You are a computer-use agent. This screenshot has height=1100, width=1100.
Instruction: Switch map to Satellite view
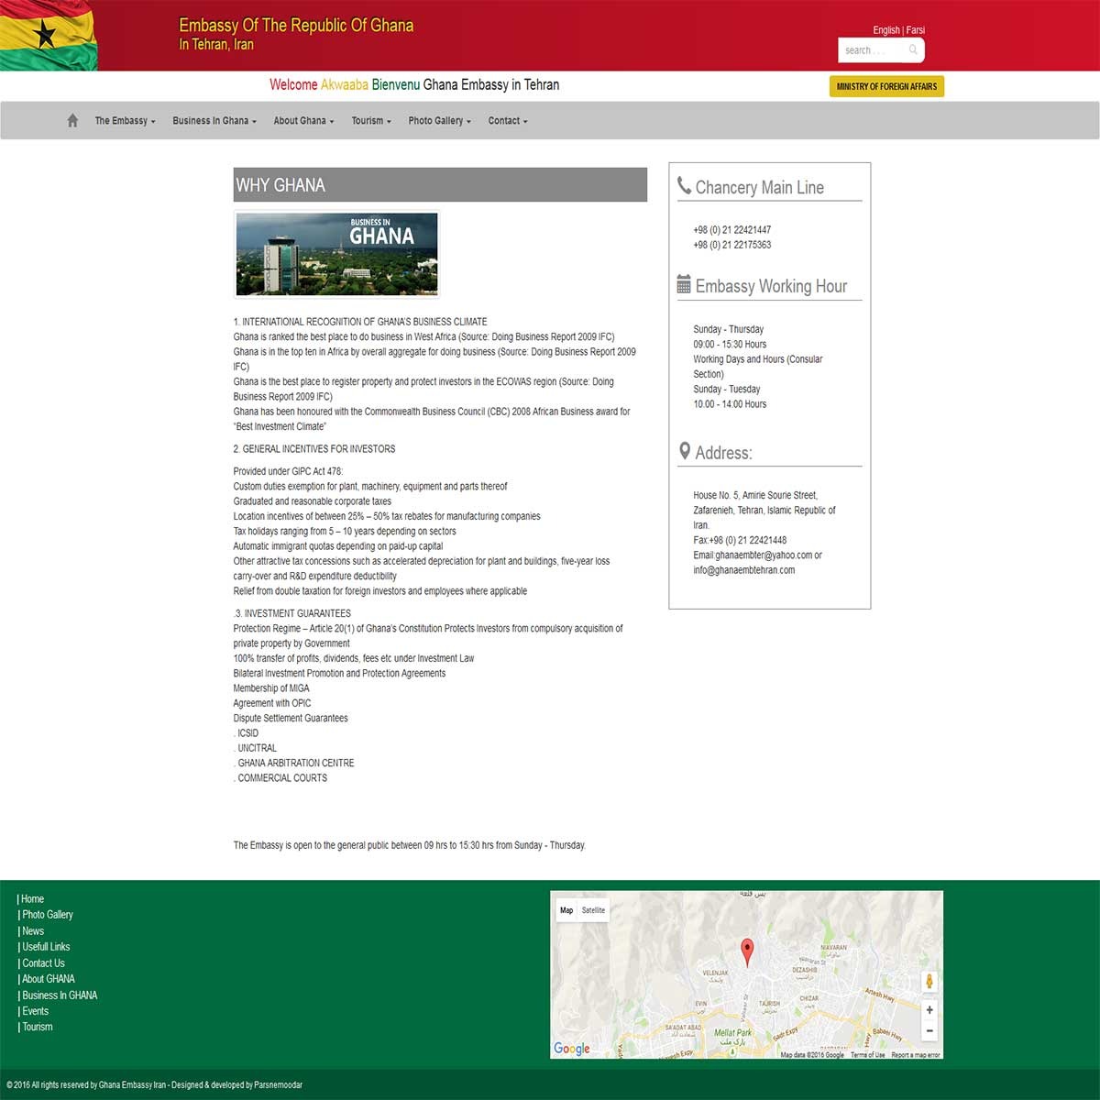pos(594,910)
